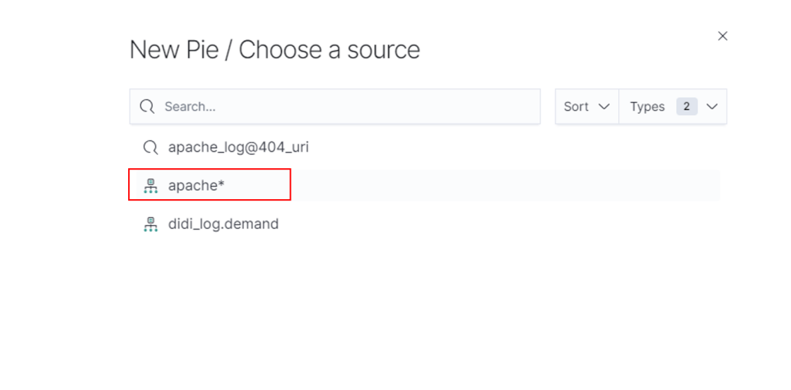Pick didi_log.demand as the source
The height and width of the screenshot is (390, 791).
tap(223, 224)
